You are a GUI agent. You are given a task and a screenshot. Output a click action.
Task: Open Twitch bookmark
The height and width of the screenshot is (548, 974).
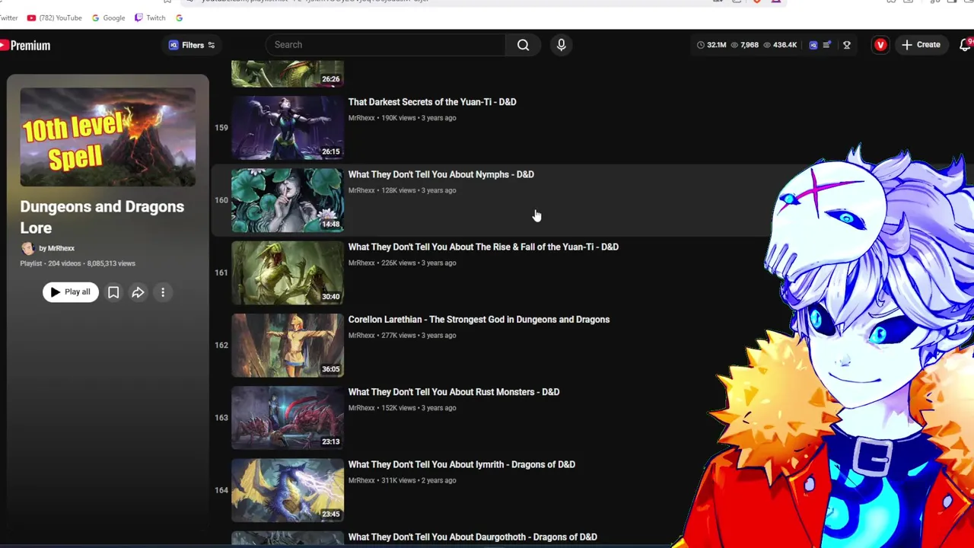(x=150, y=18)
